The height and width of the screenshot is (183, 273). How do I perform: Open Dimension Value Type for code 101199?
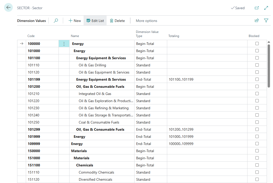pyautogui.click(x=150, y=79)
